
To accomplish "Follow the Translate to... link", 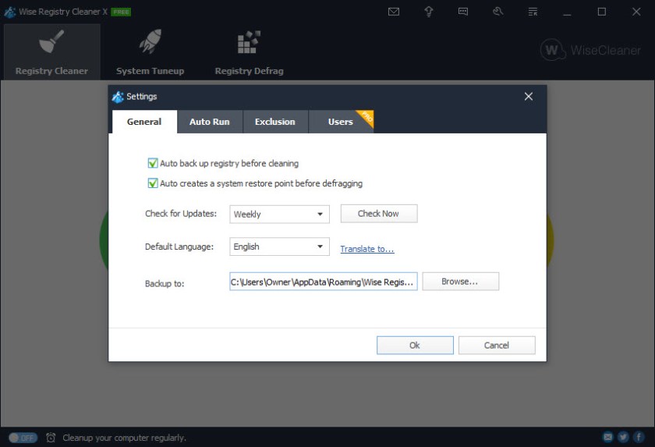I will point(366,249).
